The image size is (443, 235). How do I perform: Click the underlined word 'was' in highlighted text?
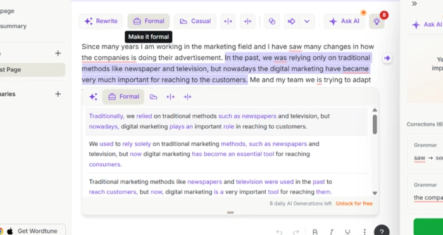point(280,58)
